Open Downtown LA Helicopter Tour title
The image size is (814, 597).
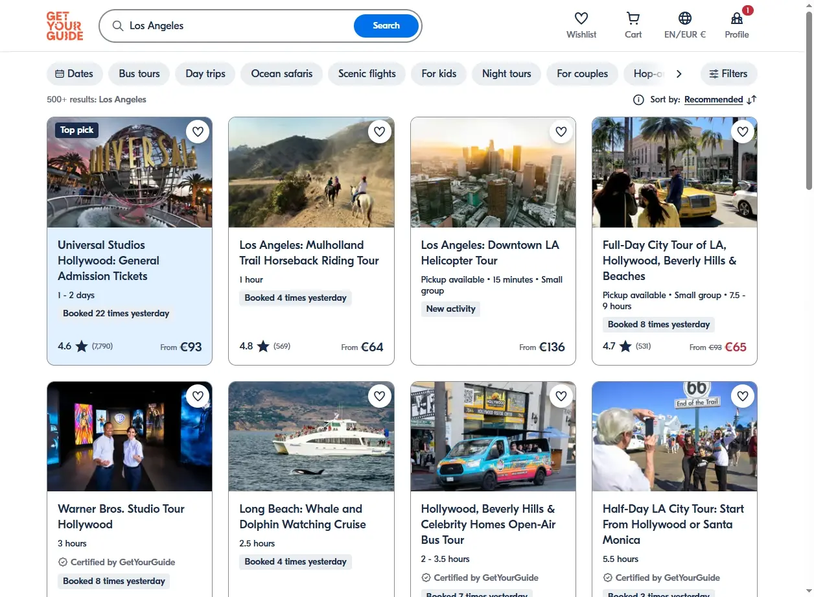pyautogui.click(x=490, y=253)
